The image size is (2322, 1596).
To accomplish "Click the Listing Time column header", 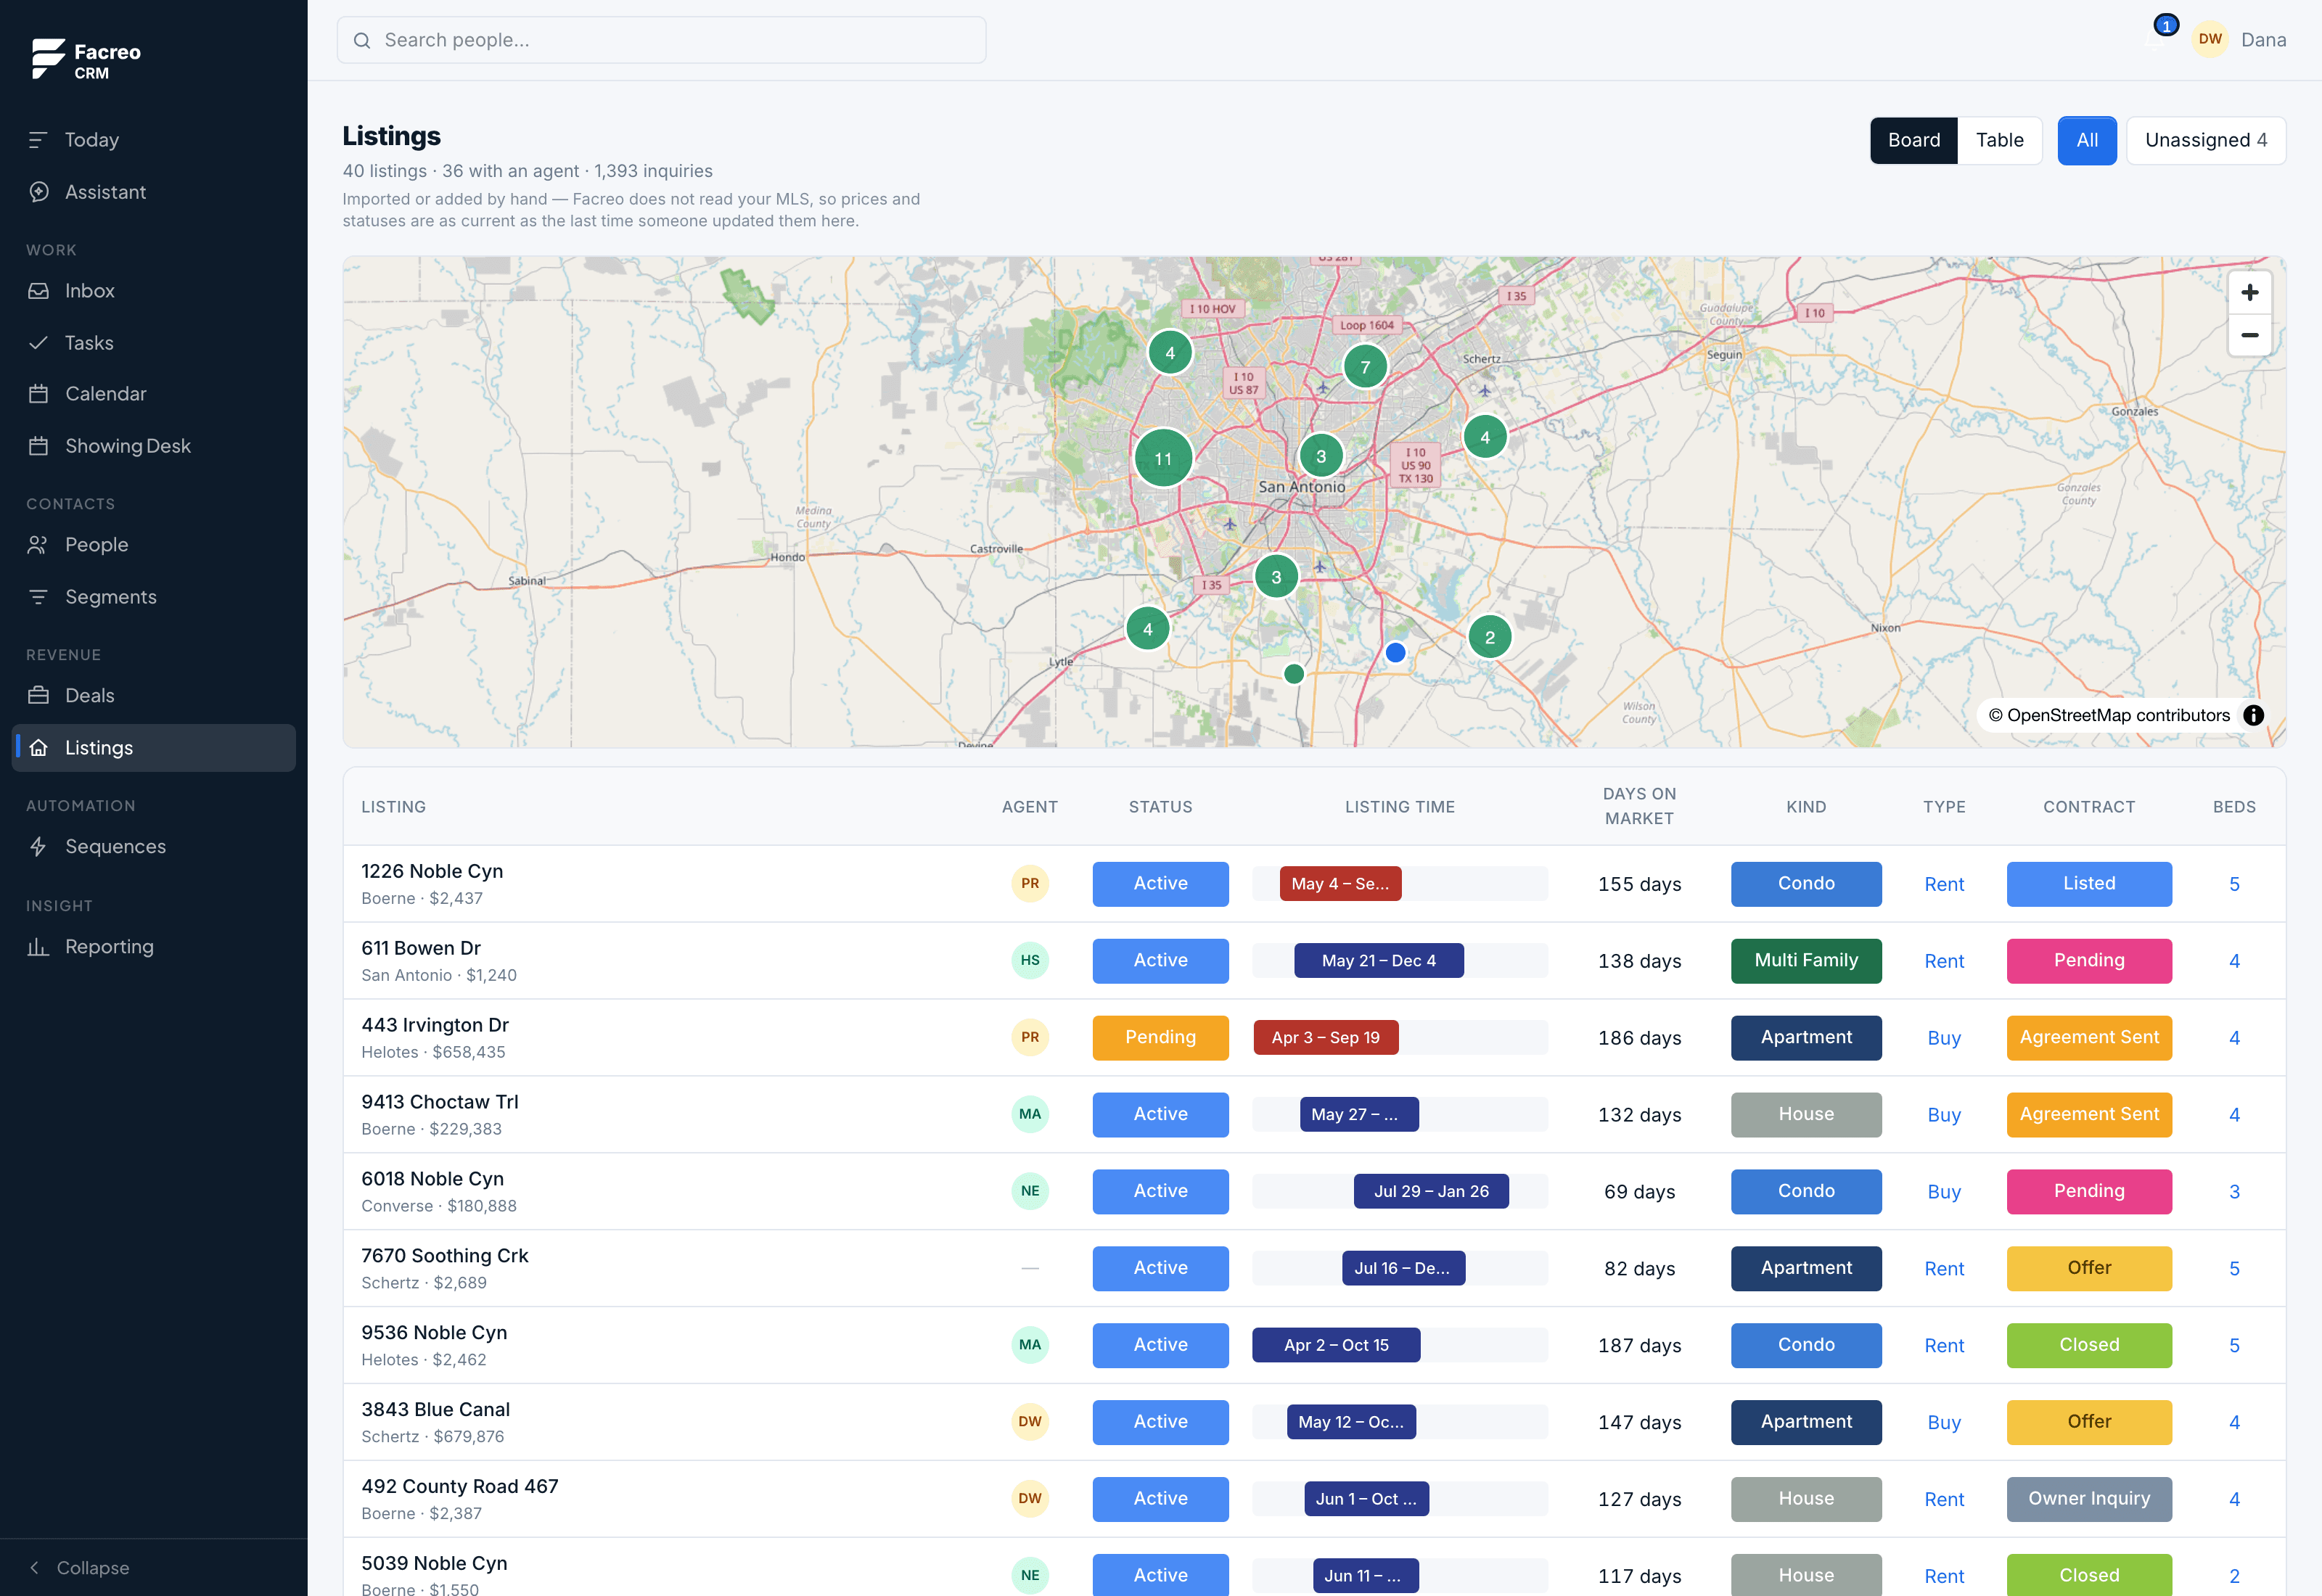I will (1399, 807).
